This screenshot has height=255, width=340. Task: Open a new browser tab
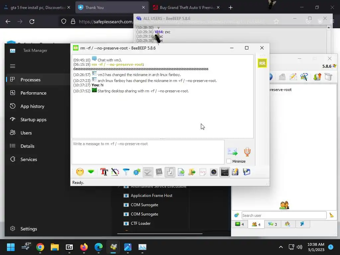click(x=230, y=8)
